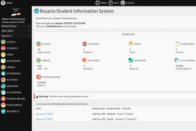Click the Rosario Student Information System logo

(x=37, y=11)
